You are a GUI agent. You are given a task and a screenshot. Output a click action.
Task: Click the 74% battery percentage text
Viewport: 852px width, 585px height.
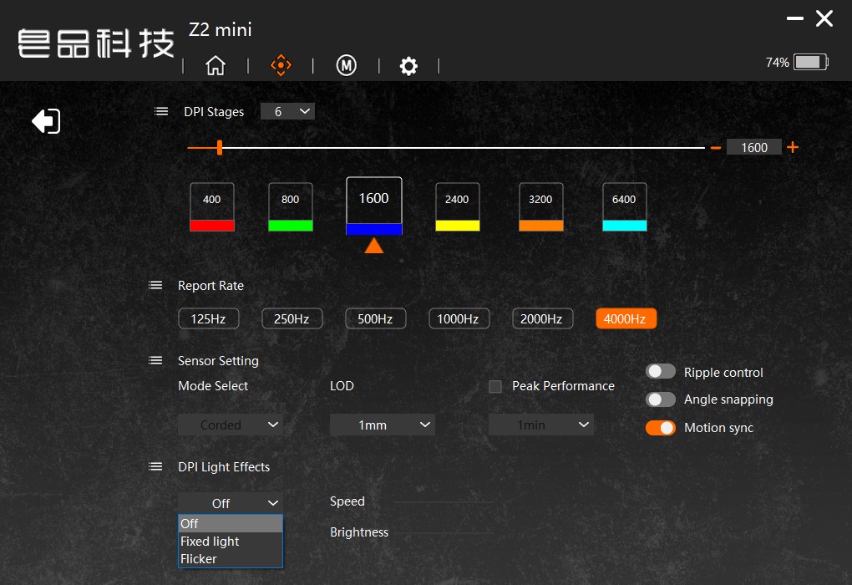(x=777, y=63)
